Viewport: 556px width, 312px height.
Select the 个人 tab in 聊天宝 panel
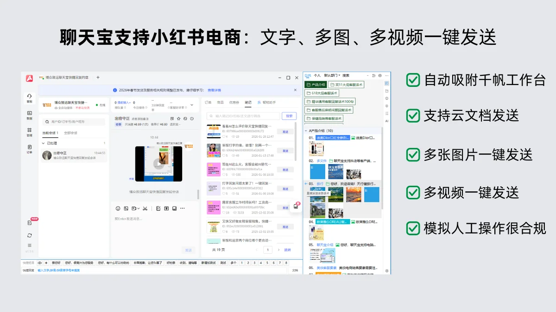[317, 75]
